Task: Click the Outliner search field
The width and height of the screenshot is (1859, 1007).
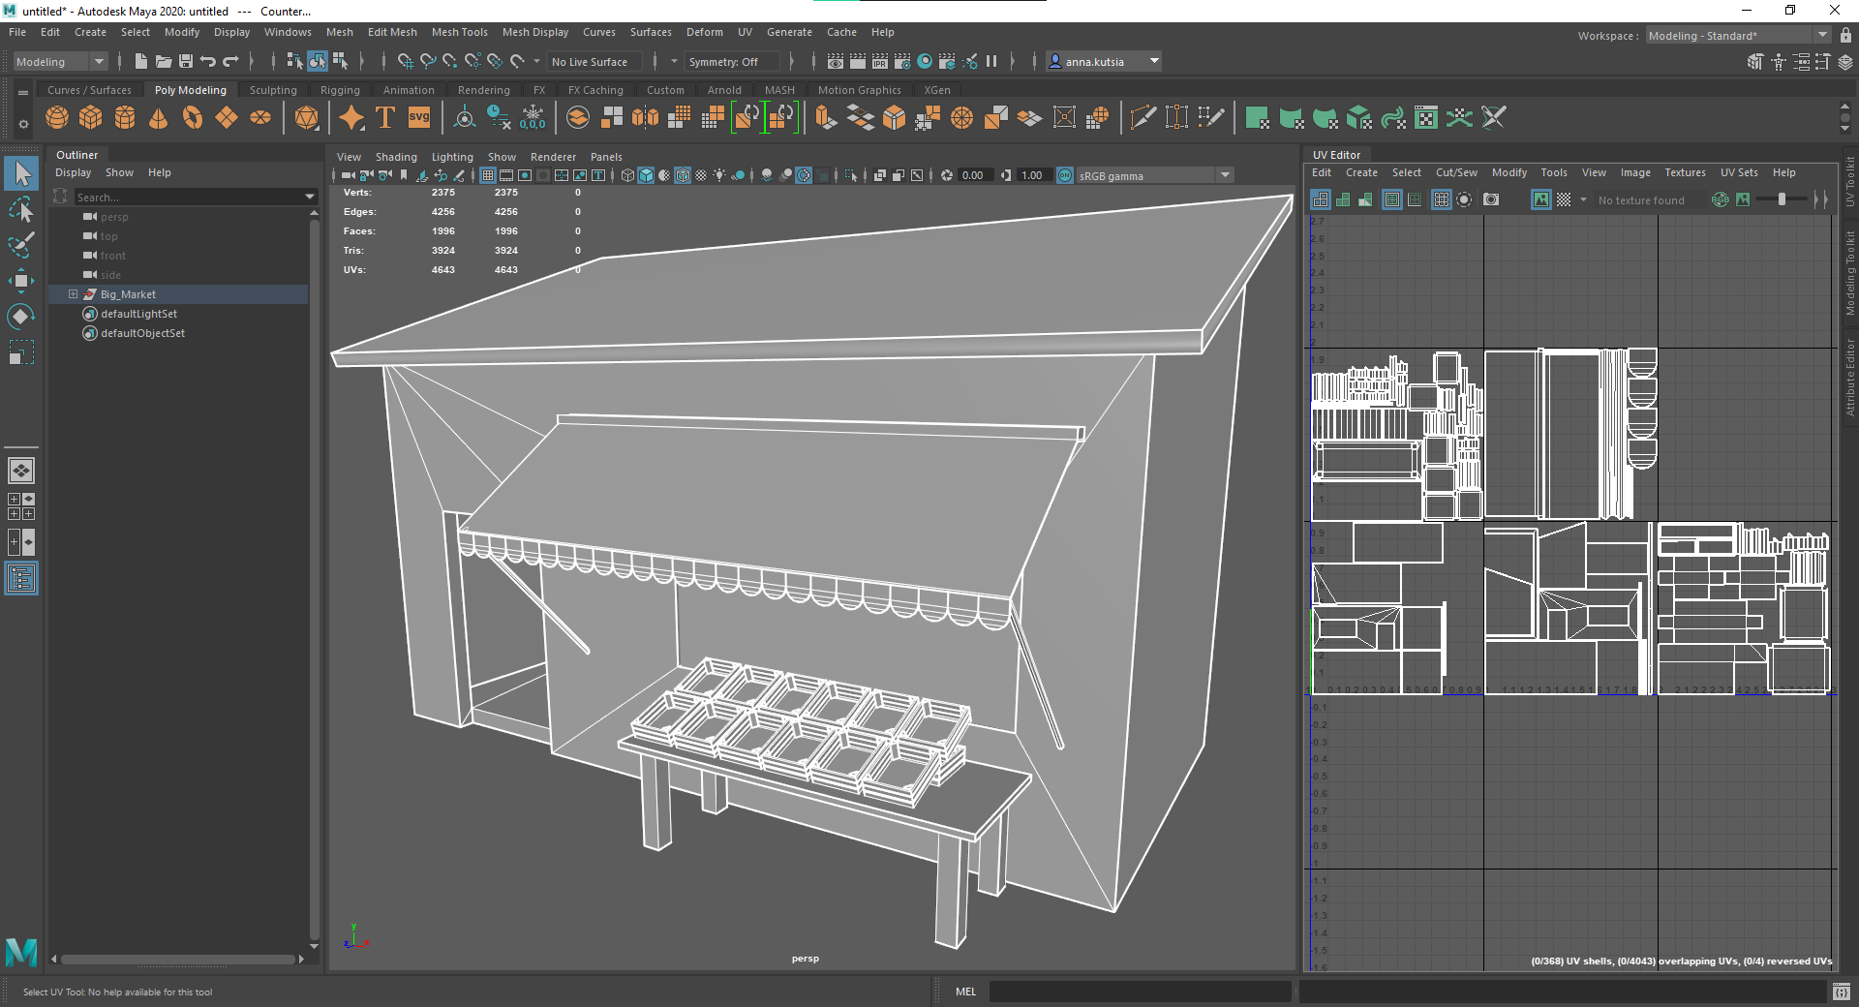Action: (189, 197)
